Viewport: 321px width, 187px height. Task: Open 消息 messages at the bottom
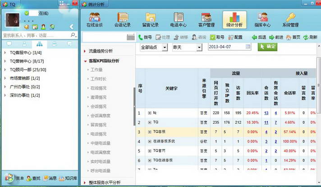(50, 178)
